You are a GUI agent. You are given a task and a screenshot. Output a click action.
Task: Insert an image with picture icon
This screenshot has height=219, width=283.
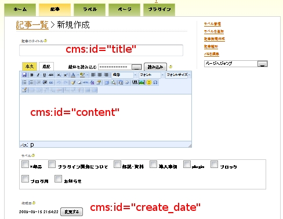[141, 82]
